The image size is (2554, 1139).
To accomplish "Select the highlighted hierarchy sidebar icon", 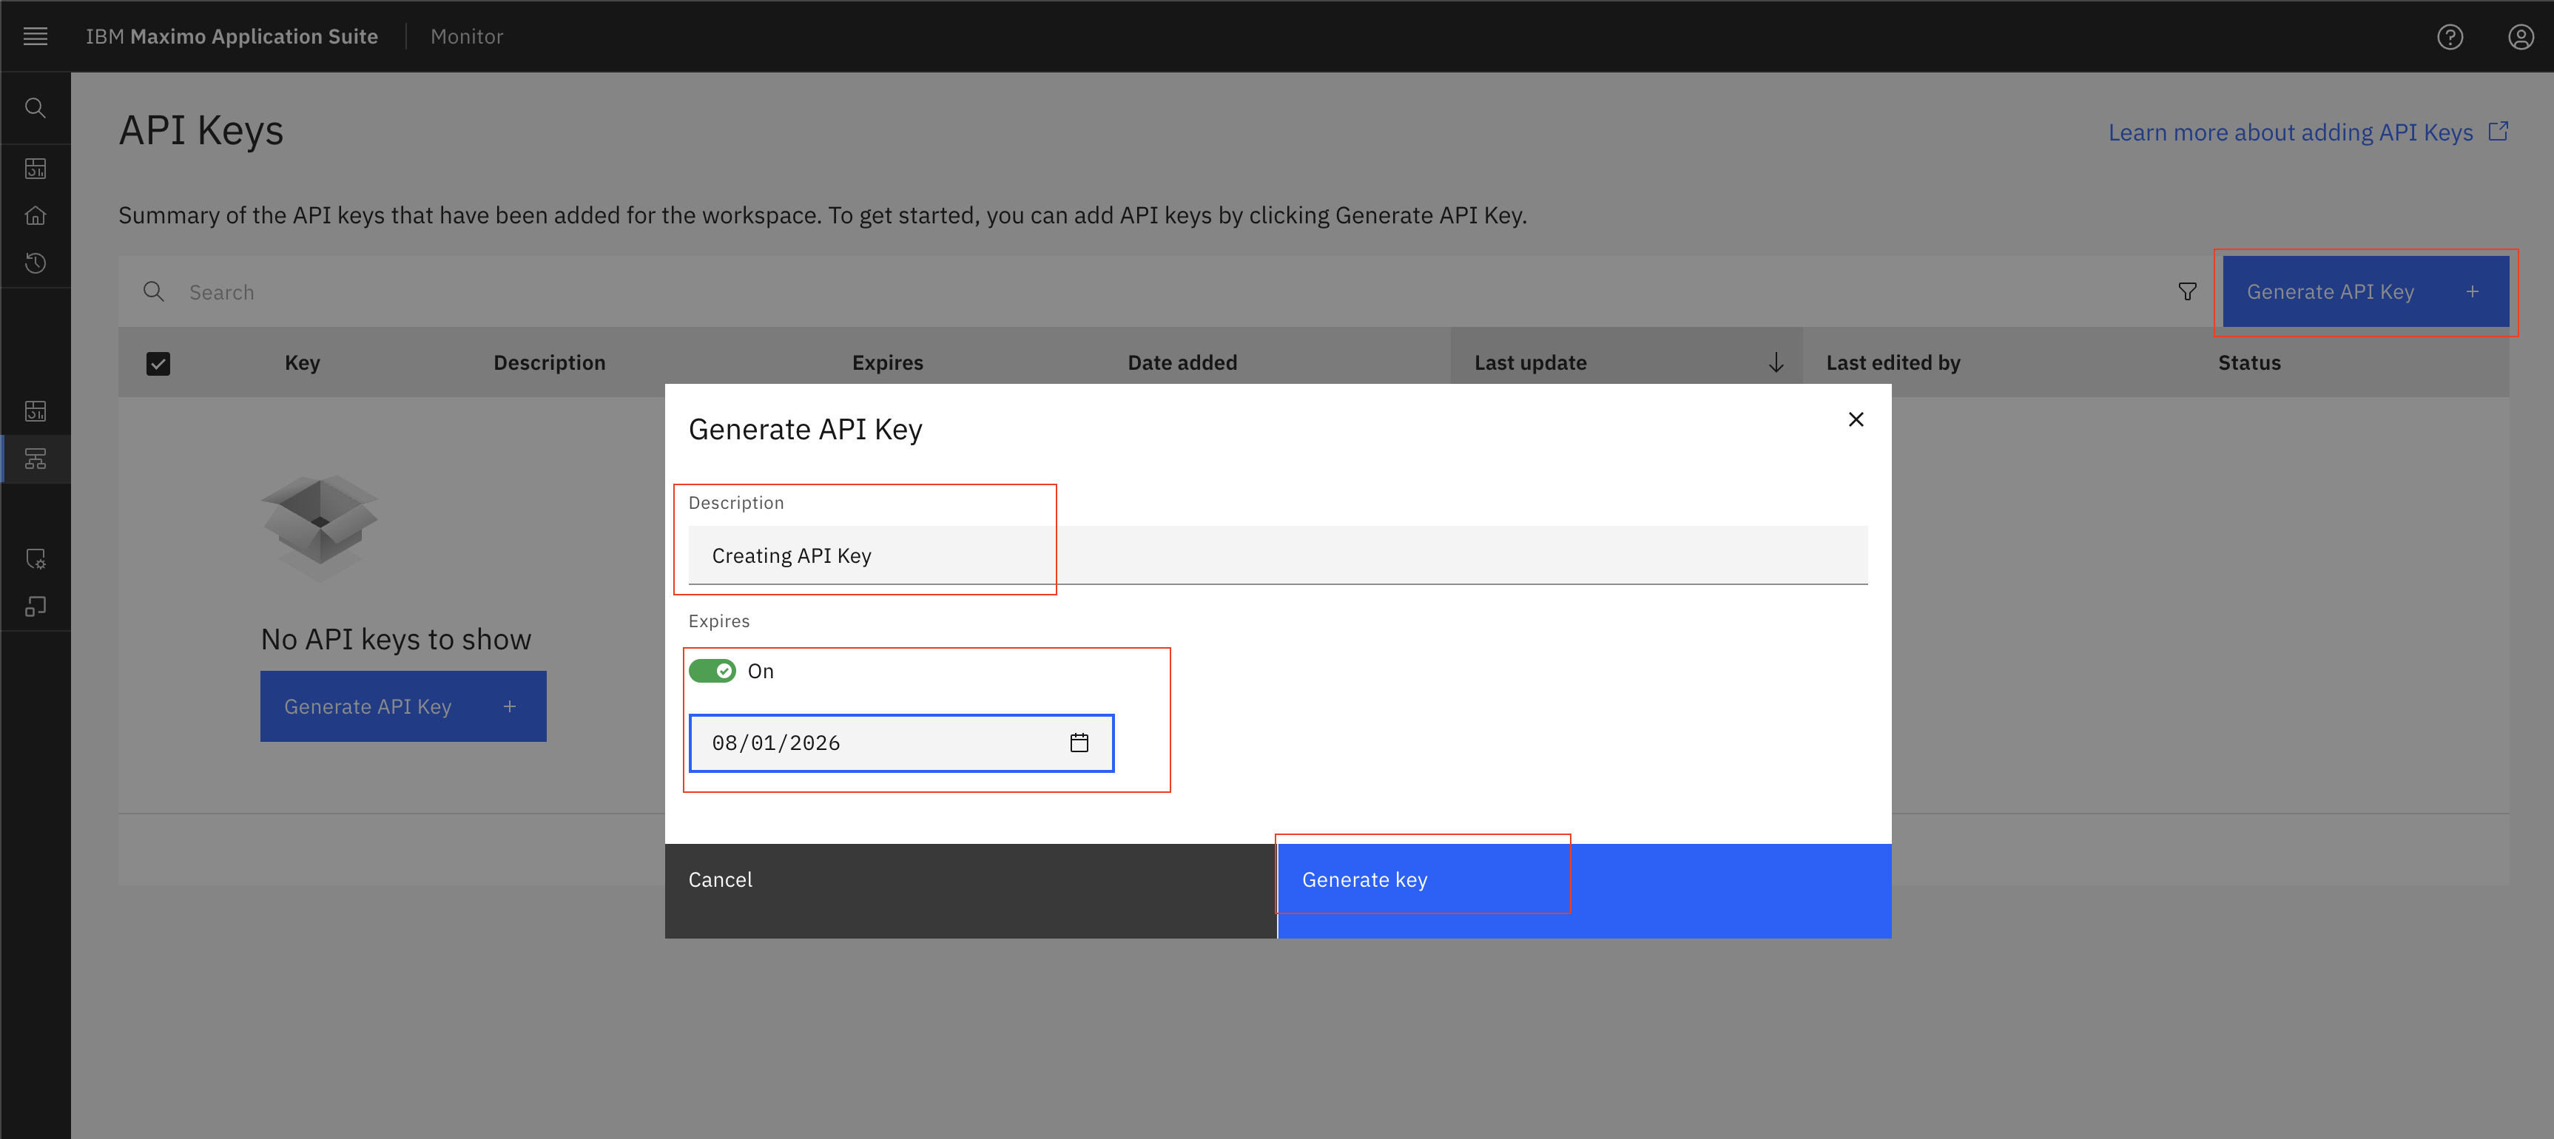I will tap(36, 459).
